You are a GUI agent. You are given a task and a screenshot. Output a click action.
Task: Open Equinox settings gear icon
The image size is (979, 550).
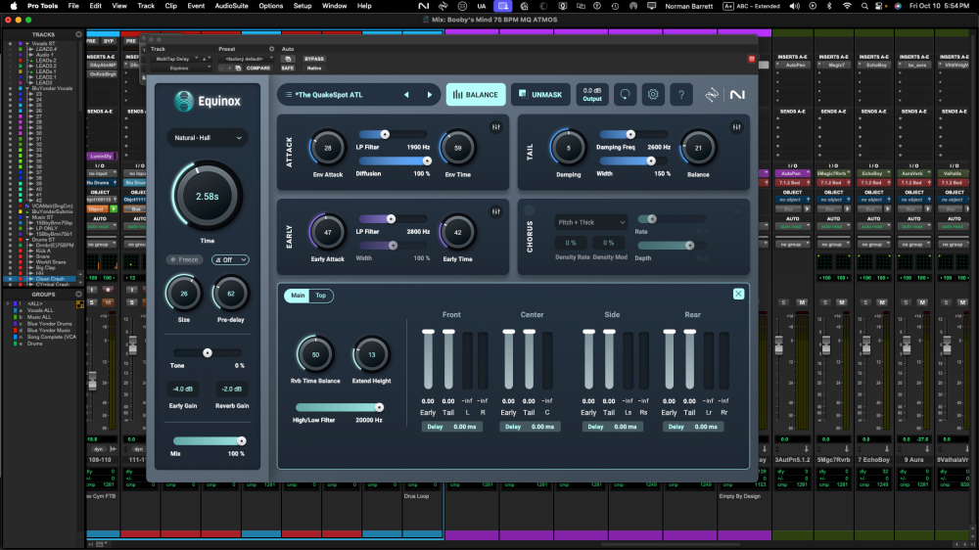[653, 95]
